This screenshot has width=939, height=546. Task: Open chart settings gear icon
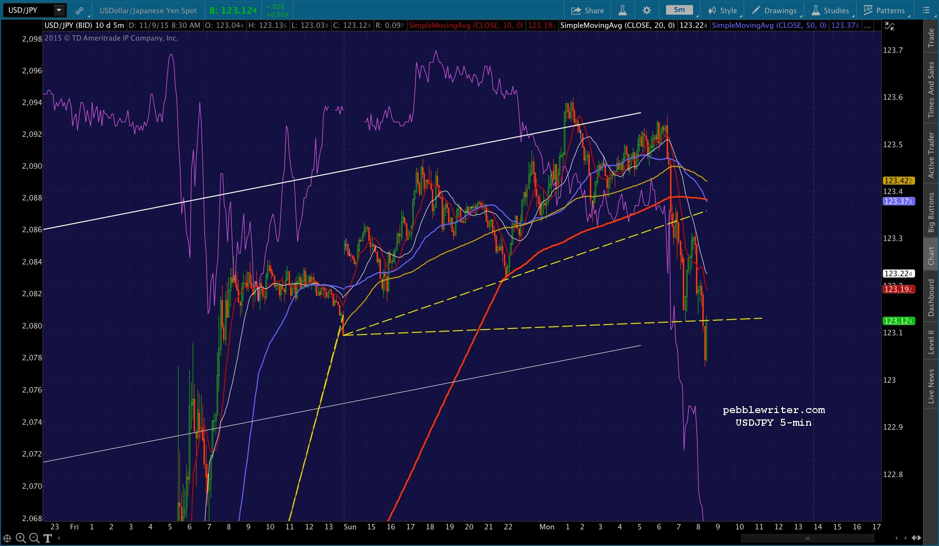647,10
